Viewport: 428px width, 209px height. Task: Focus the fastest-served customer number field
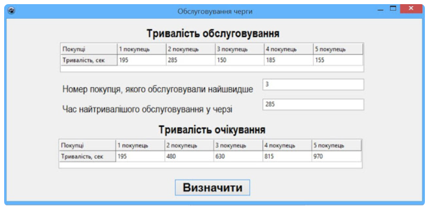tap(313, 84)
